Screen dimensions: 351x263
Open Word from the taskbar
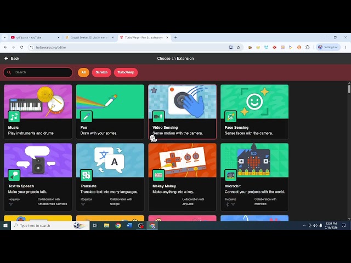tap(129, 225)
